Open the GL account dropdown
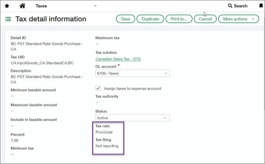The height and width of the screenshot is (164, 265). point(132,73)
